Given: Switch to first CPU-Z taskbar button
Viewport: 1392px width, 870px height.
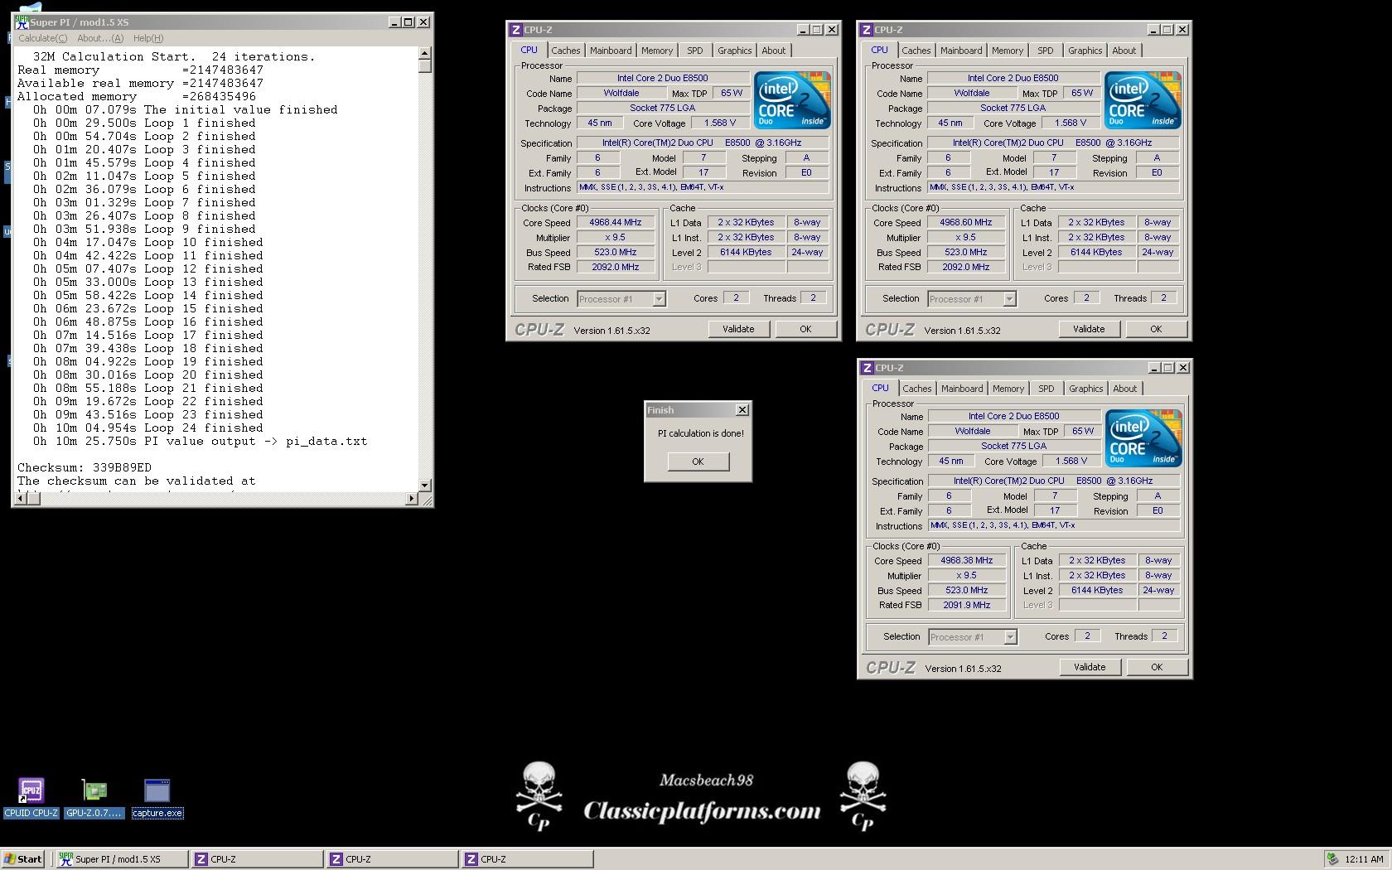Looking at the screenshot, I should point(257,859).
